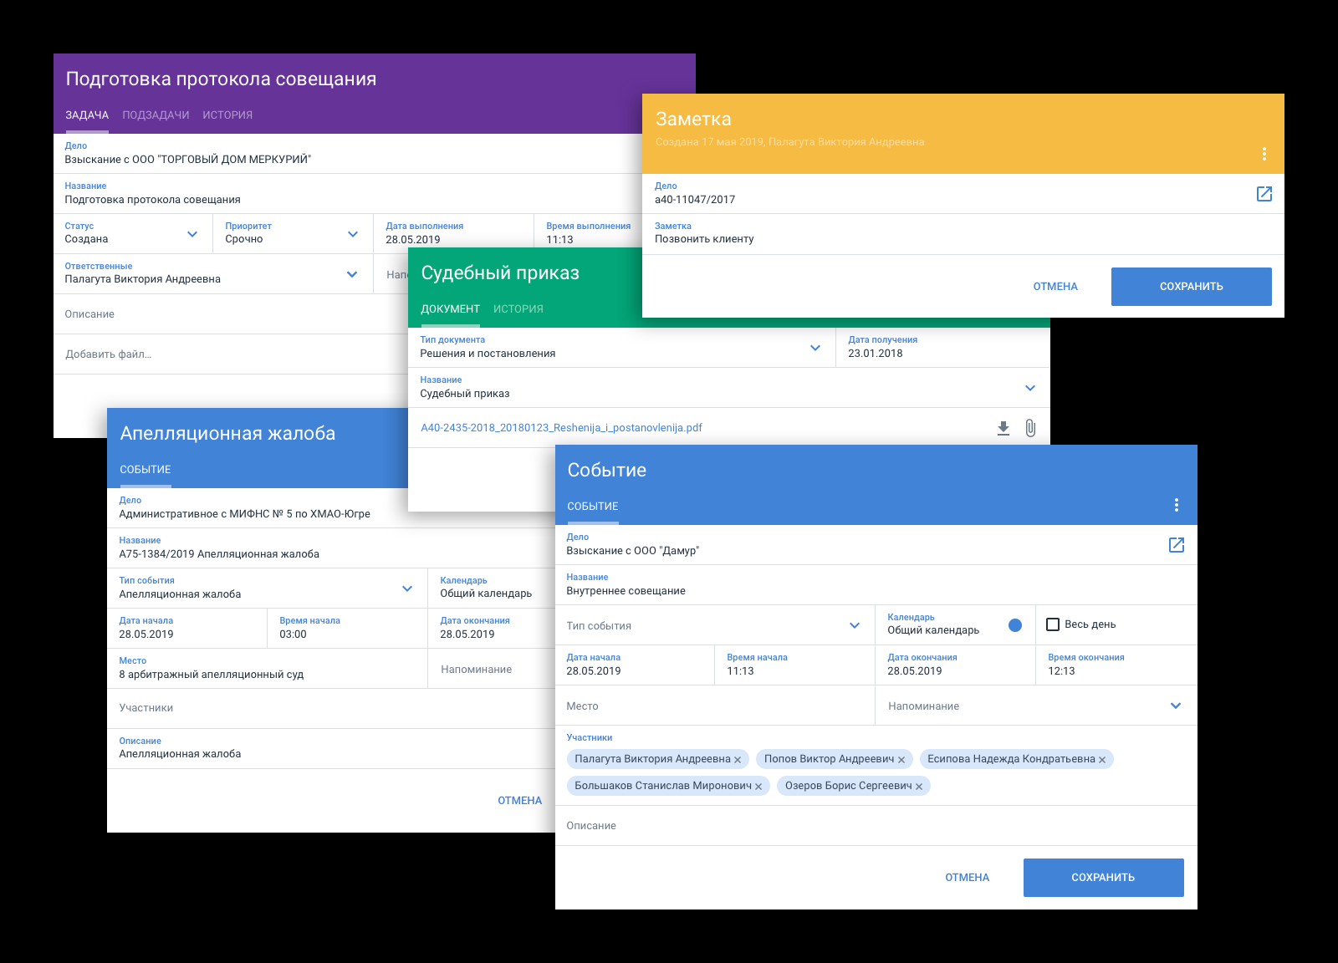The width and height of the screenshot is (1338, 963).
Task: Click the Заметка creation date subtitle text
Action: click(790, 142)
